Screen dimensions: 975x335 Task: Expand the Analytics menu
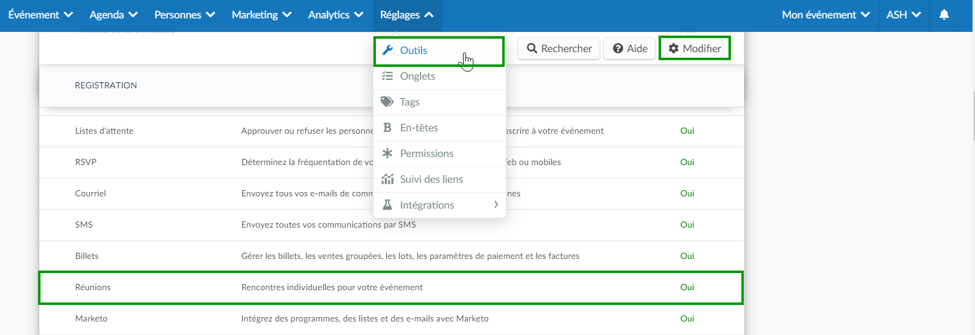click(335, 15)
